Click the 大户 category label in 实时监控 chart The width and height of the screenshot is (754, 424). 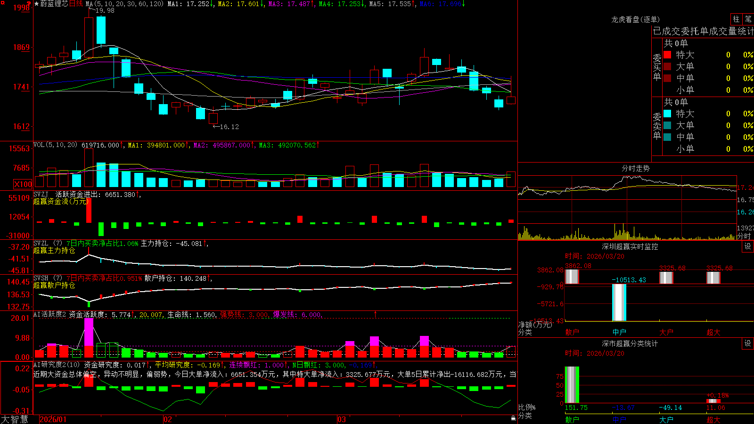pos(666,332)
